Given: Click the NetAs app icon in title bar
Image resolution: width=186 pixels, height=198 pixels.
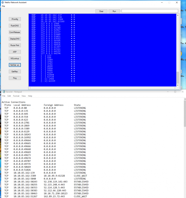Looking at the screenshot, I should (3, 2).
